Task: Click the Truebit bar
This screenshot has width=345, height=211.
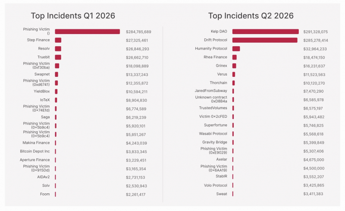Action: (x=58, y=57)
